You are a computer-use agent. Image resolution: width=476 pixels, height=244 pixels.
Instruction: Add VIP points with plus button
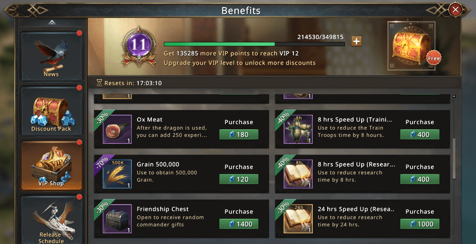pos(356,41)
